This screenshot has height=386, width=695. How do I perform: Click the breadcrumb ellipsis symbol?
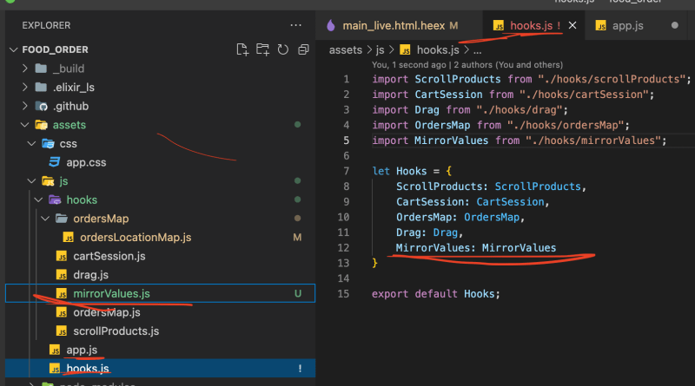click(x=477, y=50)
